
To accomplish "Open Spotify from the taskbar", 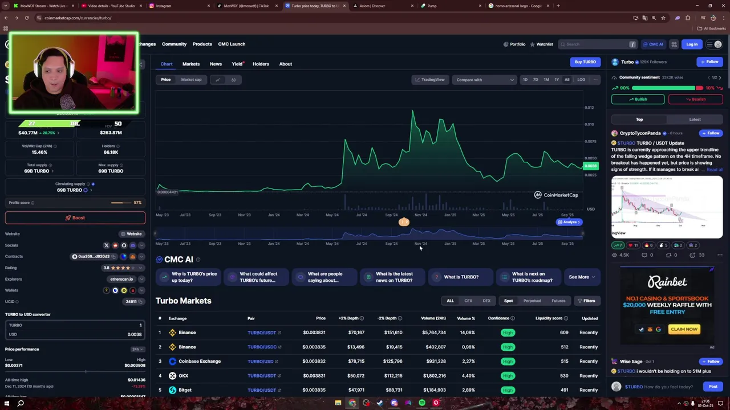I will tap(422, 403).
